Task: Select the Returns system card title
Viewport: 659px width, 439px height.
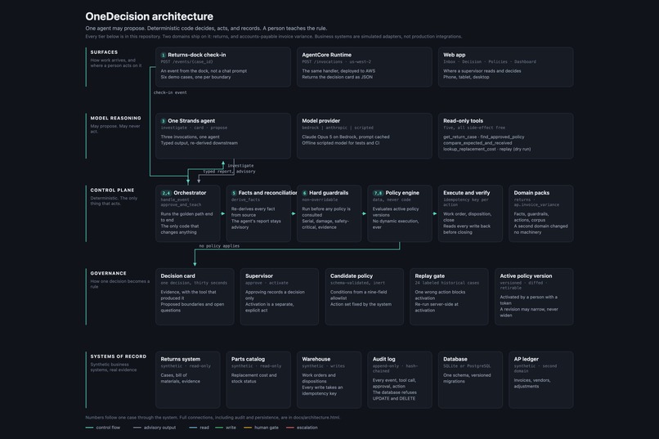Action: [181, 359]
